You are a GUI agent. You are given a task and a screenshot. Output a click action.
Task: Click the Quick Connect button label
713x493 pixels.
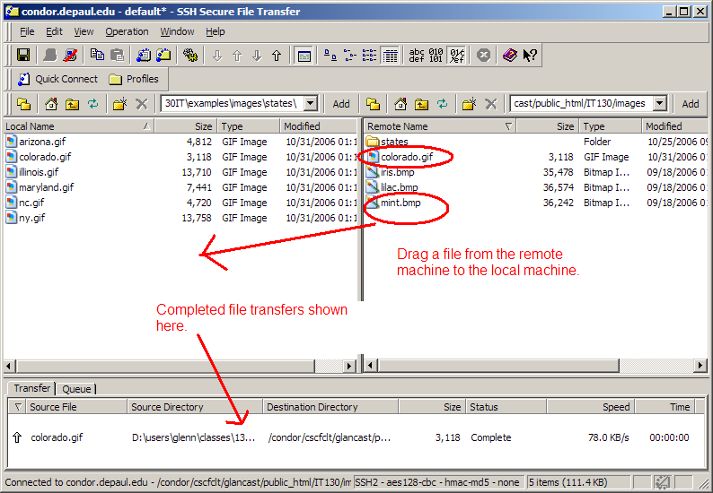[66, 79]
